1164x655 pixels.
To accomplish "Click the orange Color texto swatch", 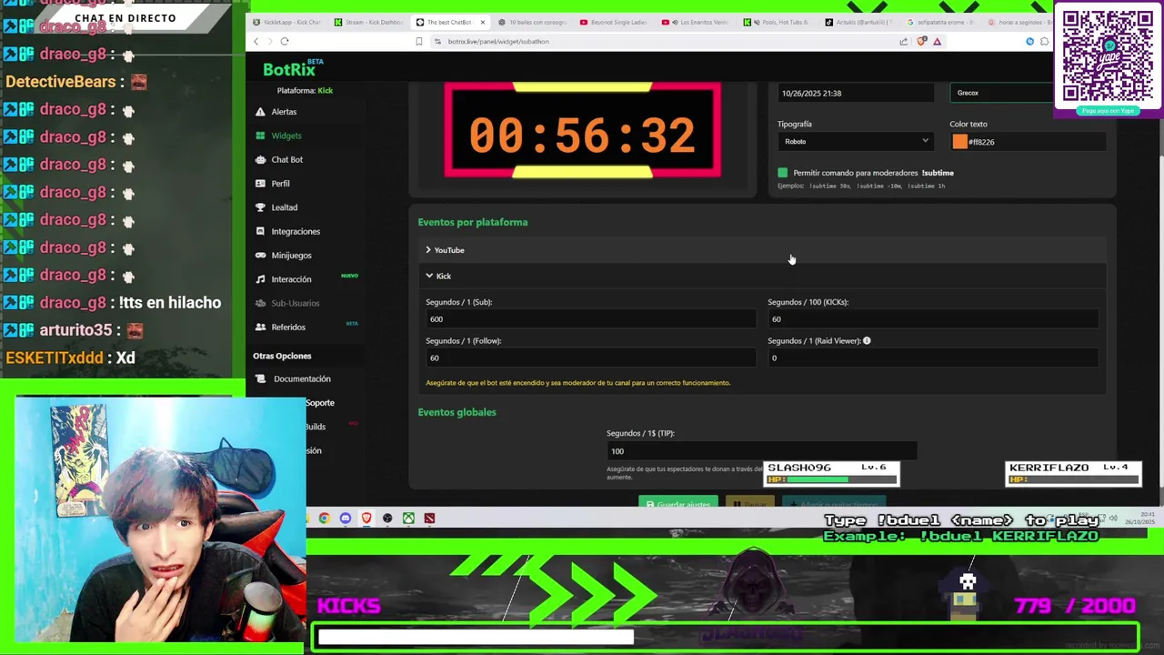I will point(959,141).
